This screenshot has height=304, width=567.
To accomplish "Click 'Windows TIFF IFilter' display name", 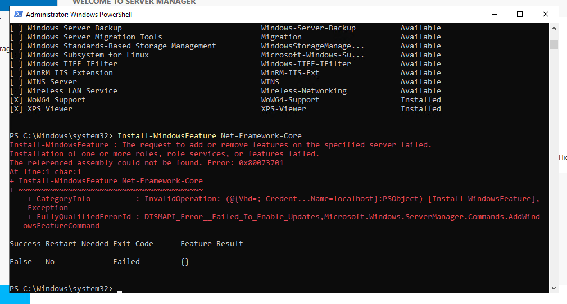I will [x=72, y=64].
